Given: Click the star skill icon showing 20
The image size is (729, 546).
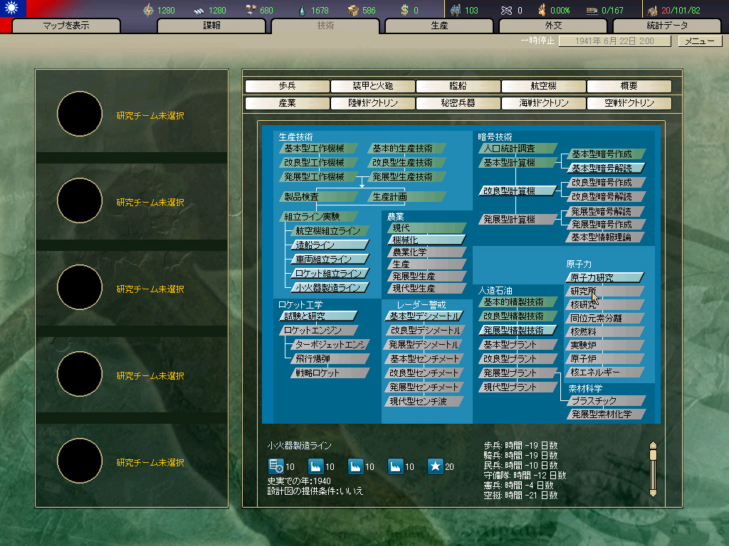Looking at the screenshot, I should [x=435, y=466].
